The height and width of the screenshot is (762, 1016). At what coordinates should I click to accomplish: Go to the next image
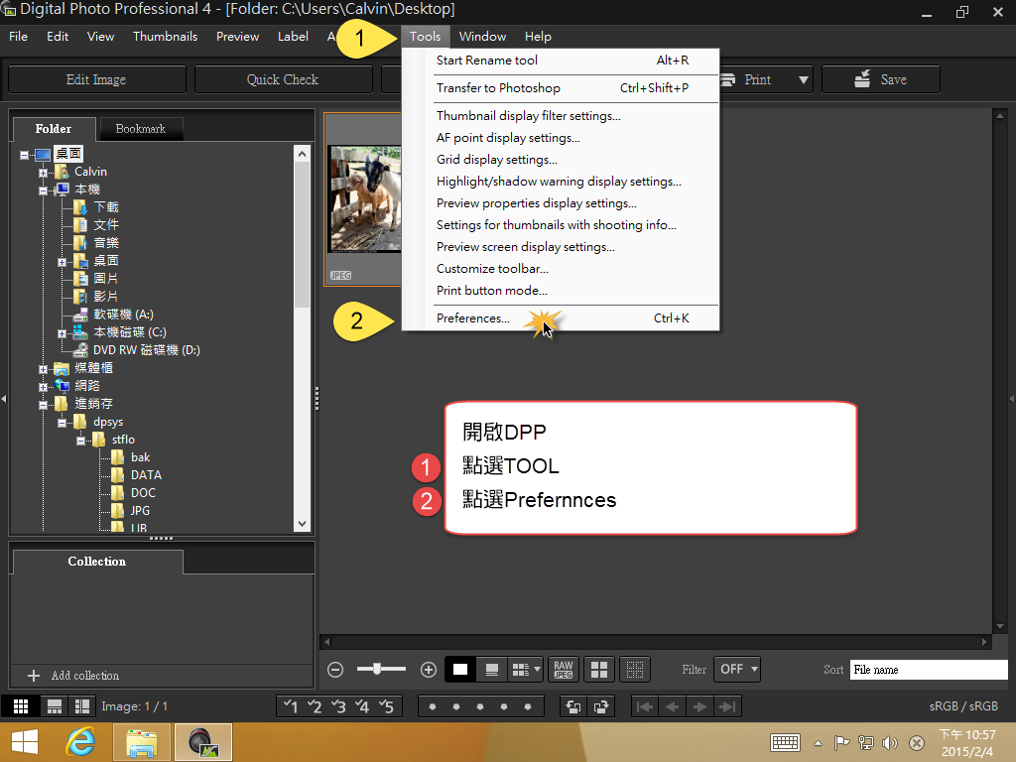pyautogui.click(x=699, y=706)
